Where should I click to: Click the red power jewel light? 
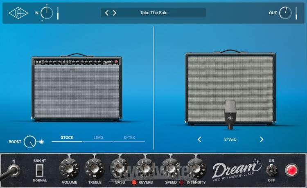click(291, 170)
